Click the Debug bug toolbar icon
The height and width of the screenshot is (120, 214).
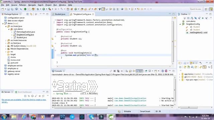tap(38, 9)
